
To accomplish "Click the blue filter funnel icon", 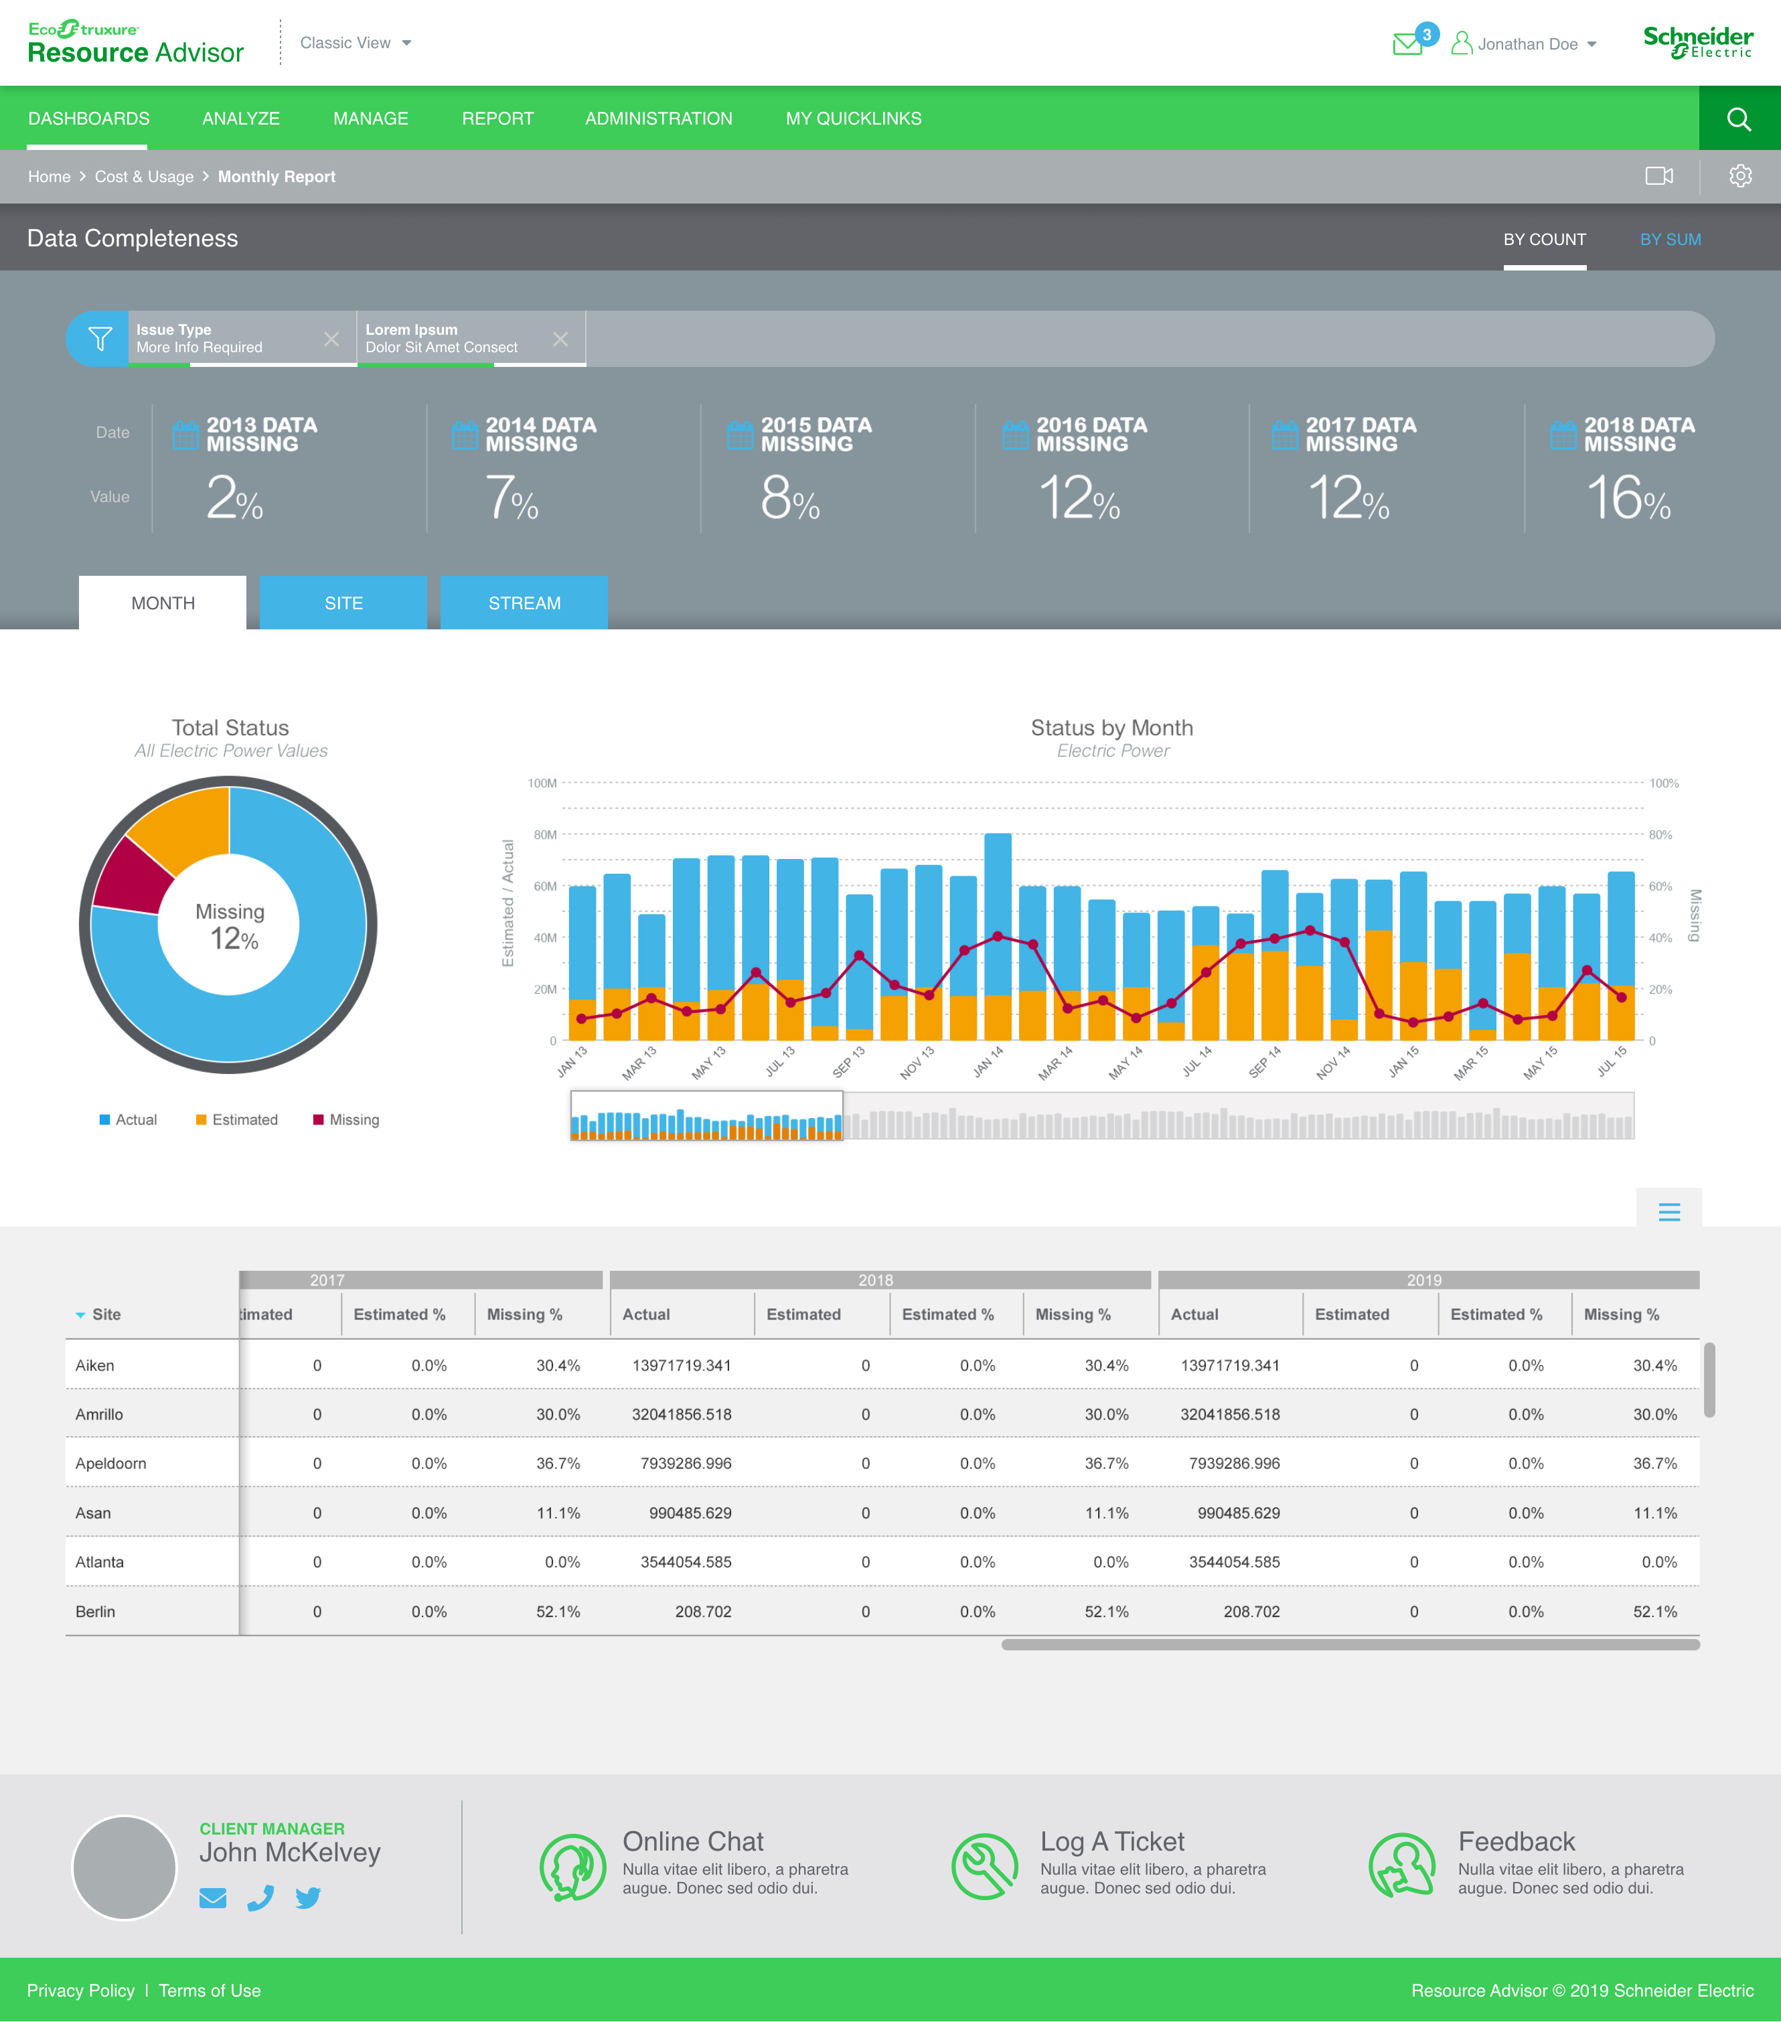I will [x=99, y=339].
